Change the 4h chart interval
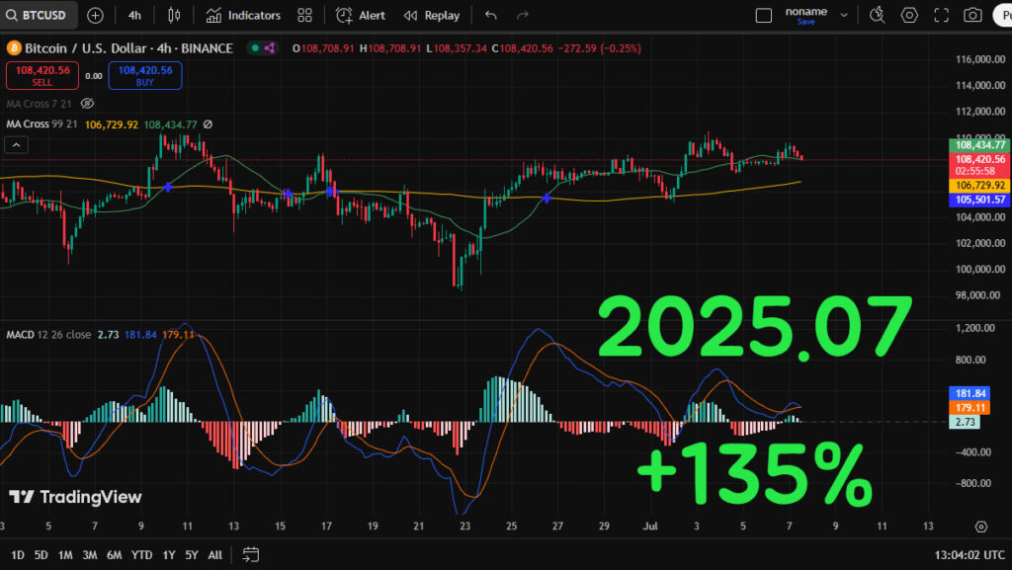1012x570 pixels. click(134, 16)
